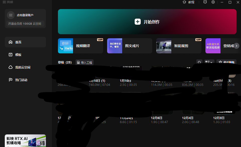Maximize the 剪映 window
This screenshot has height=147, width=241.
click(x=230, y=2)
